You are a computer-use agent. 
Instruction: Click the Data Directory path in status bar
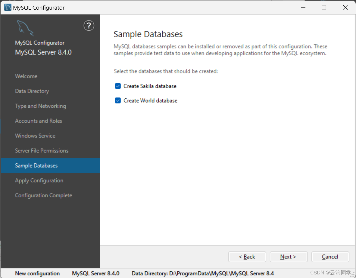(203, 273)
